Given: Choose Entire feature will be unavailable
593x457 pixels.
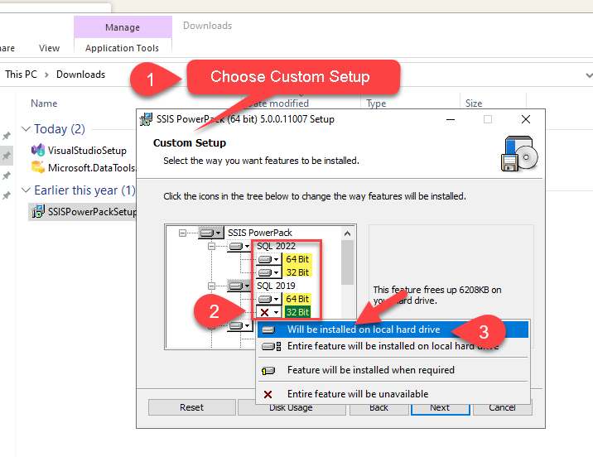Looking at the screenshot, I should point(393,394).
